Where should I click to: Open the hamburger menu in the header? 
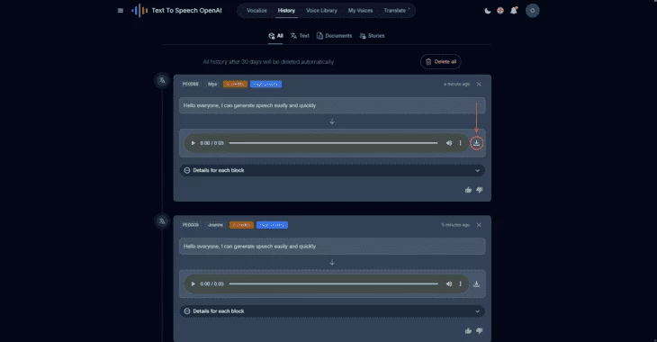click(x=121, y=11)
